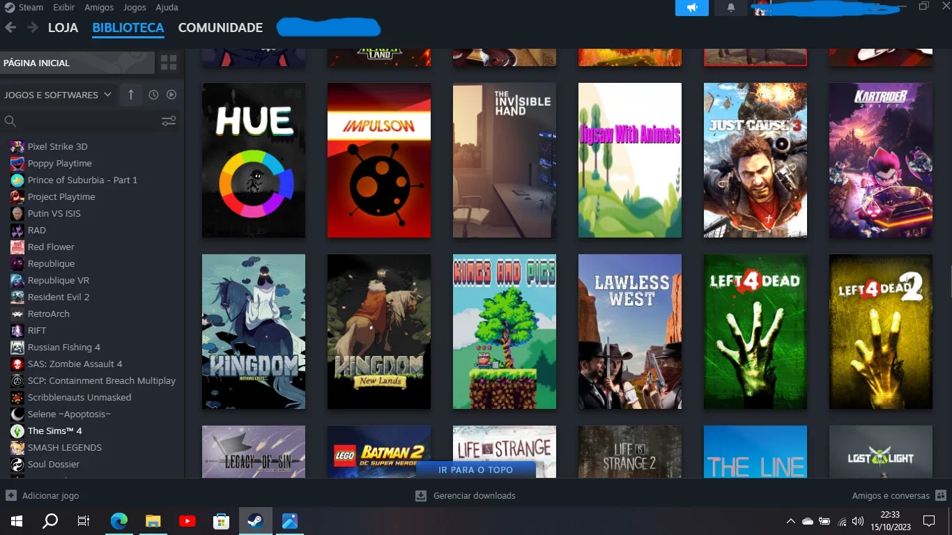Open the Kings and Pigs cover
Viewport: 952px width, 535px height.
505,332
